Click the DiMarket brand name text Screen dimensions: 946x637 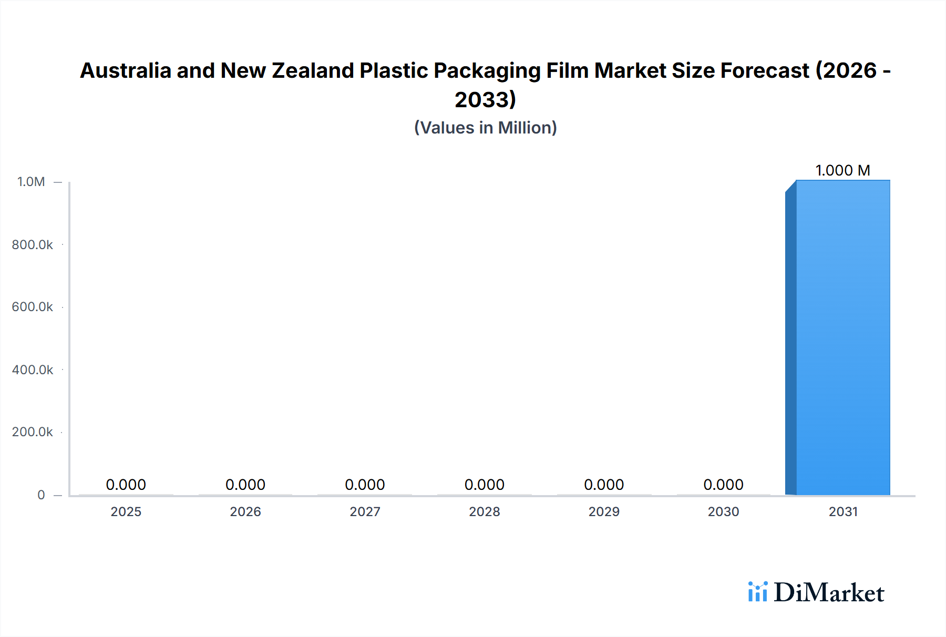click(829, 593)
